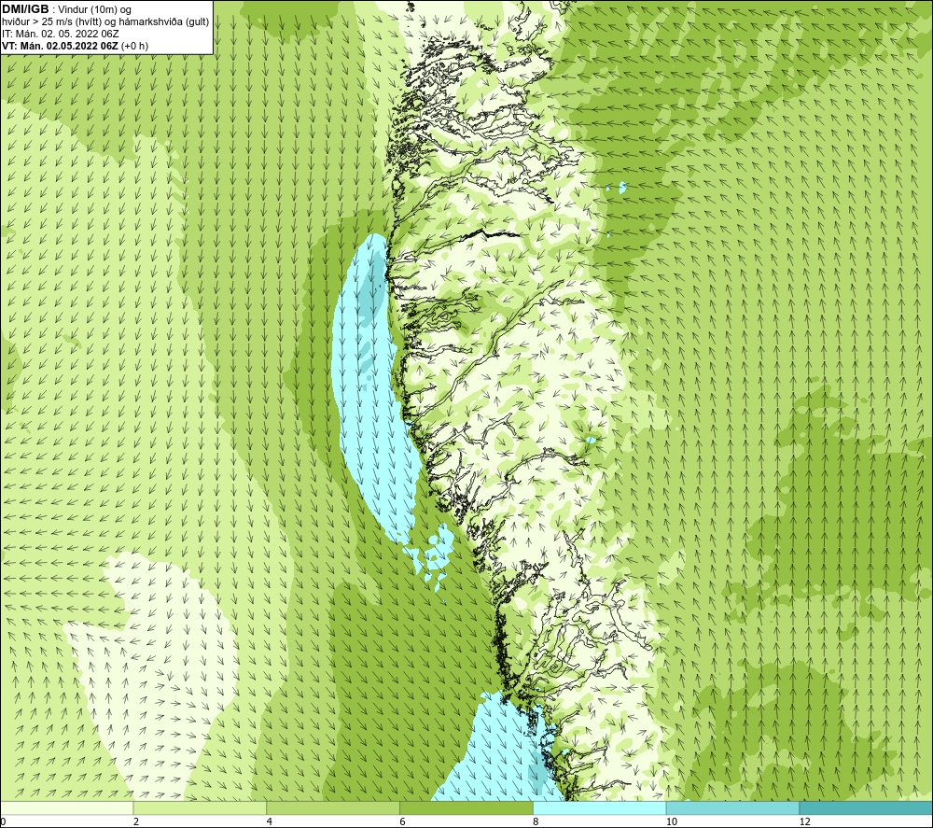933x828 pixels.
Task: Click the 0–2 m/s palest legend color
Action: click(66, 808)
